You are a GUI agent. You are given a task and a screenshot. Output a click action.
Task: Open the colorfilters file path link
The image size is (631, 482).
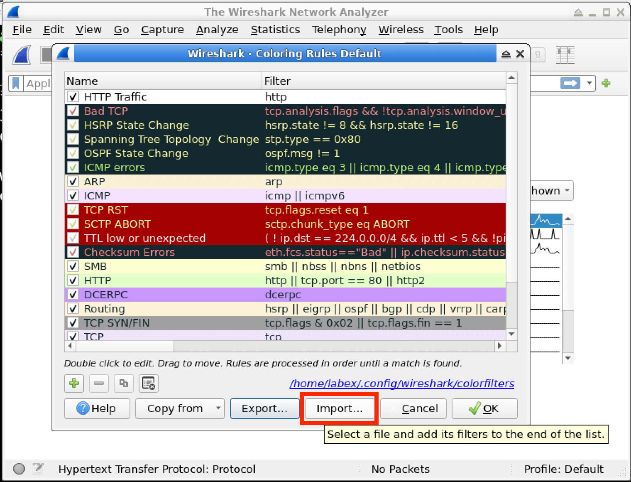(x=401, y=384)
